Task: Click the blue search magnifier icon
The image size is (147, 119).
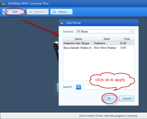Action: (x=79, y=87)
